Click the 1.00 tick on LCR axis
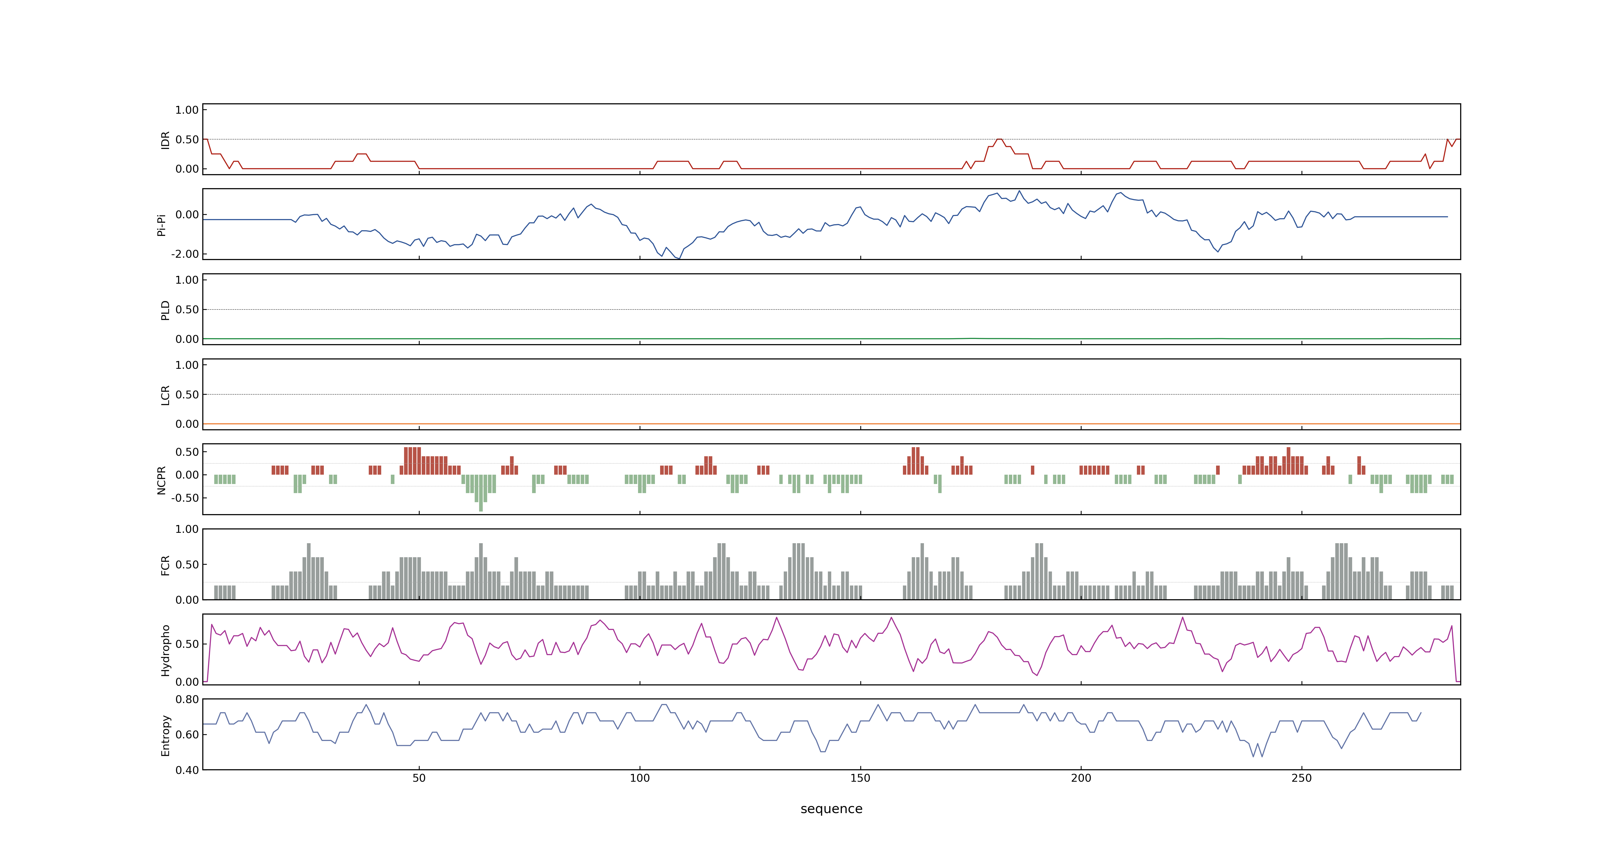The width and height of the screenshot is (1623, 865). (187, 365)
